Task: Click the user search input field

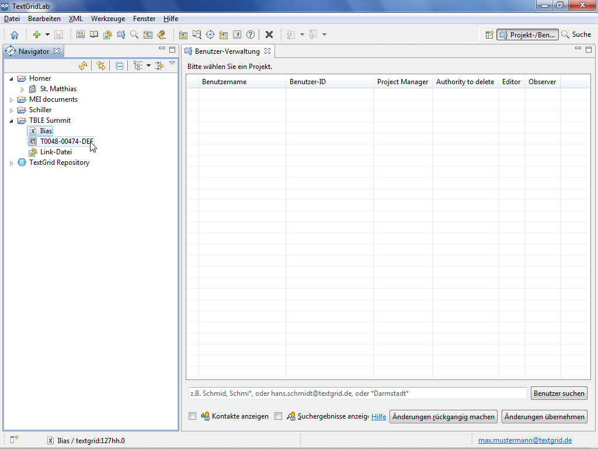Action: point(357,393)
